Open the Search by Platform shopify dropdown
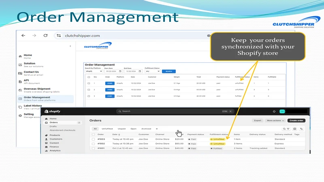 pos(94,71)
